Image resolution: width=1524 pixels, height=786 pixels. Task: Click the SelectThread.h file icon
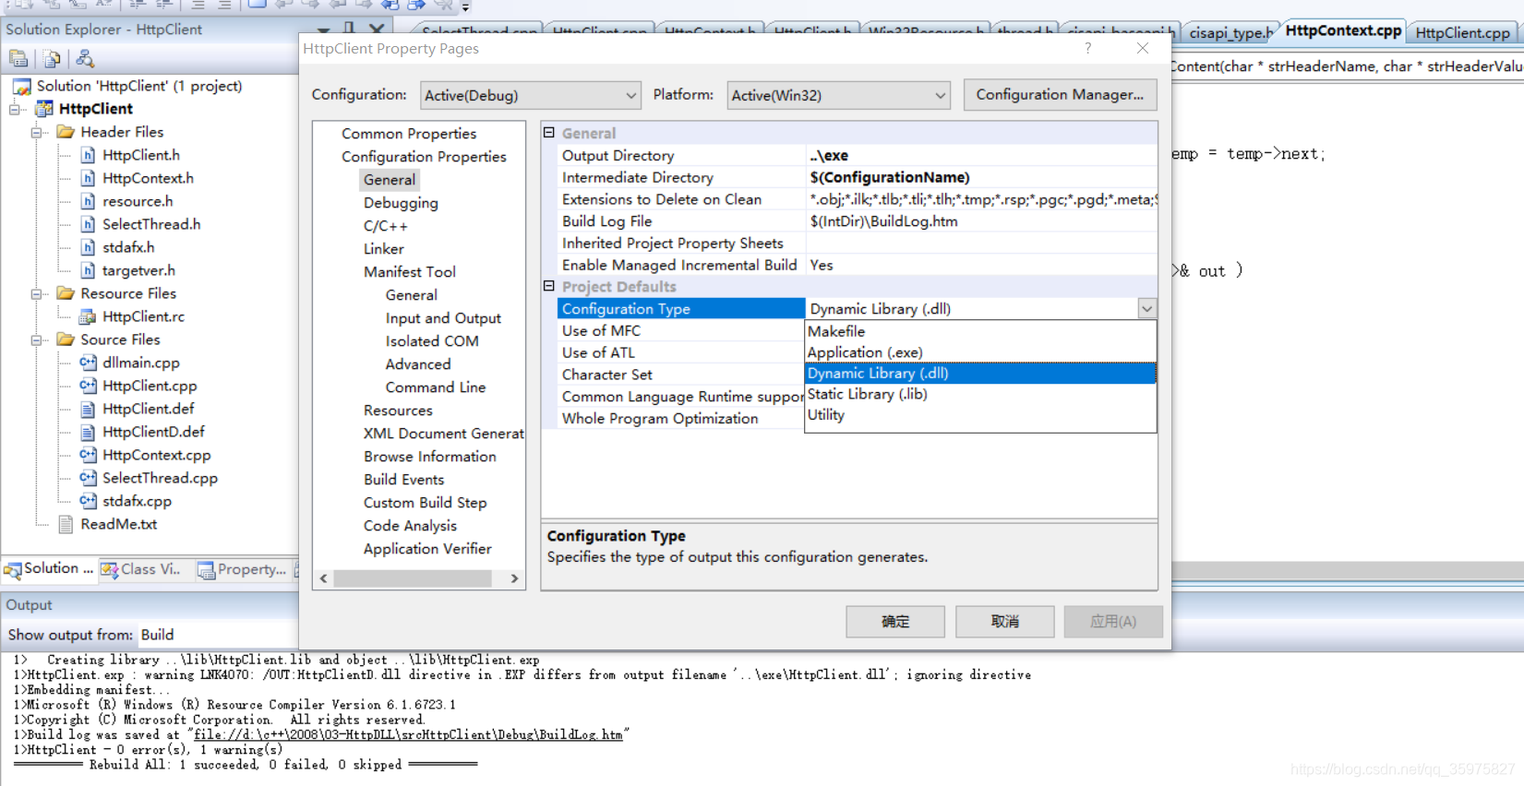click(88, 224)
